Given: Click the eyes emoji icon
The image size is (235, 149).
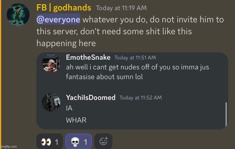Looking at the screenshot, I should coord(46,142).
